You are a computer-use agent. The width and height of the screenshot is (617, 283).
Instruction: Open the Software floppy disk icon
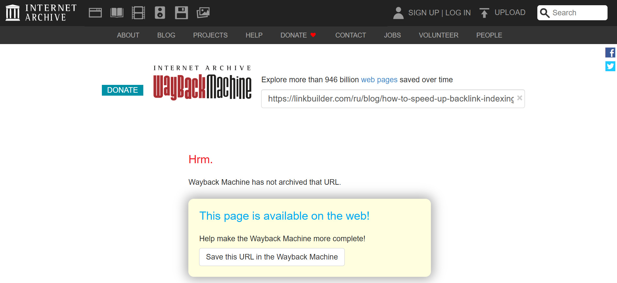(x=182, y=13)
